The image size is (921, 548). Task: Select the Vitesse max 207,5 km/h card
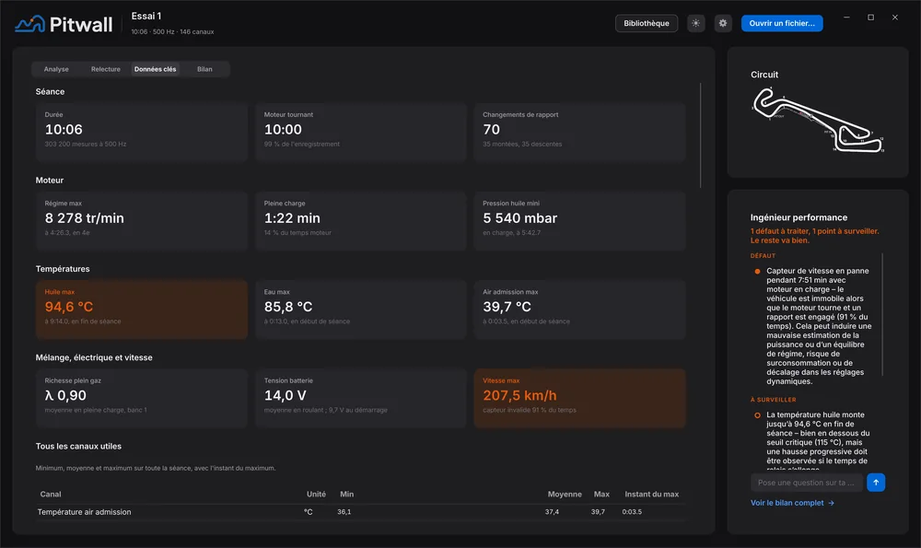pos(579,398)
